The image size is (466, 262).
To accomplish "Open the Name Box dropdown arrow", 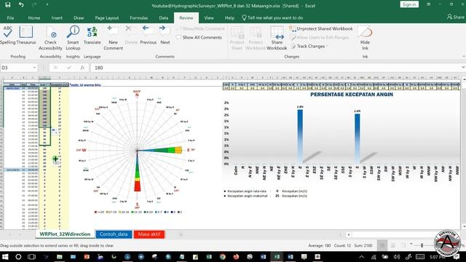I will click(x=34, y=68).
